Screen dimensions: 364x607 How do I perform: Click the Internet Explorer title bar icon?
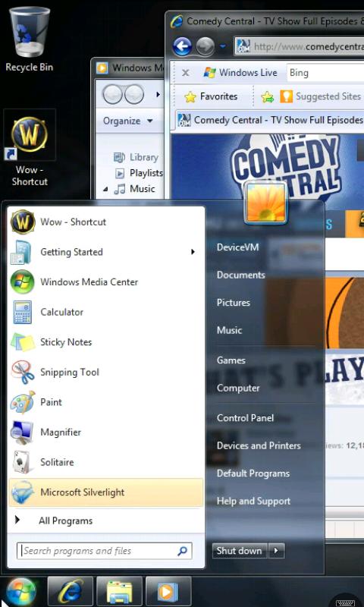tap(177, 21)
